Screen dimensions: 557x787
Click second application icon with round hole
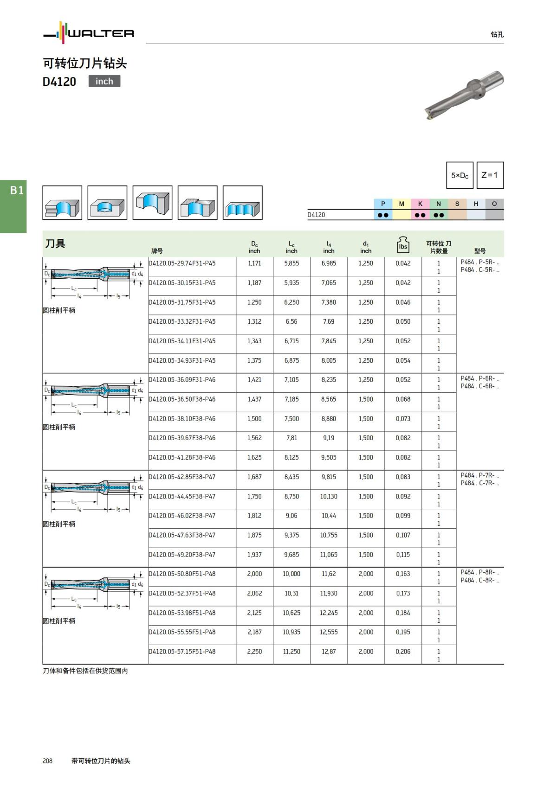pyautogui.click(x=107, y=203)
